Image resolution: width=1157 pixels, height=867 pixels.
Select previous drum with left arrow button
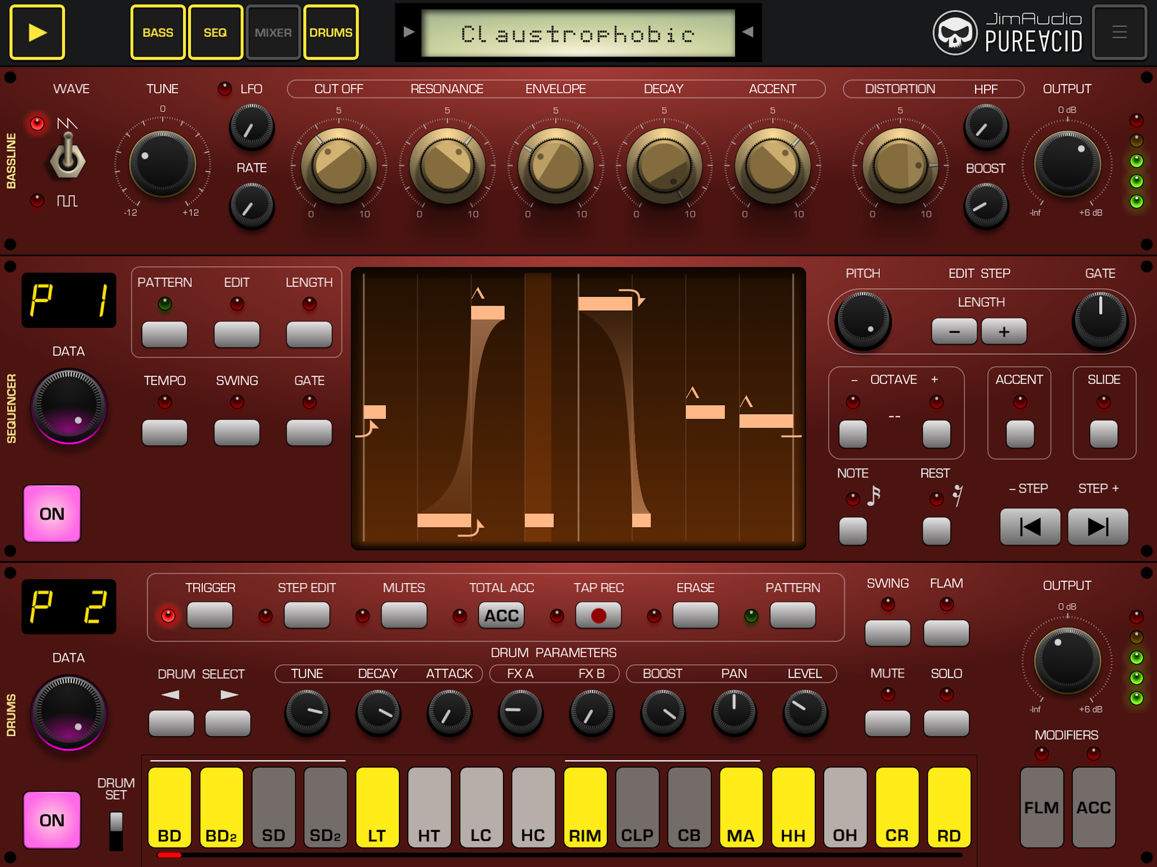pos(171,723)
